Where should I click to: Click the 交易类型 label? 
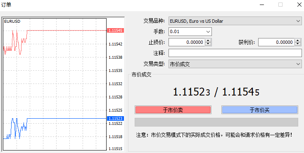(154, 64)
